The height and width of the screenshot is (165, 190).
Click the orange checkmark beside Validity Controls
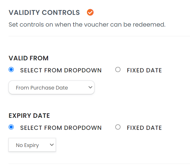click(x=90, y=13)
